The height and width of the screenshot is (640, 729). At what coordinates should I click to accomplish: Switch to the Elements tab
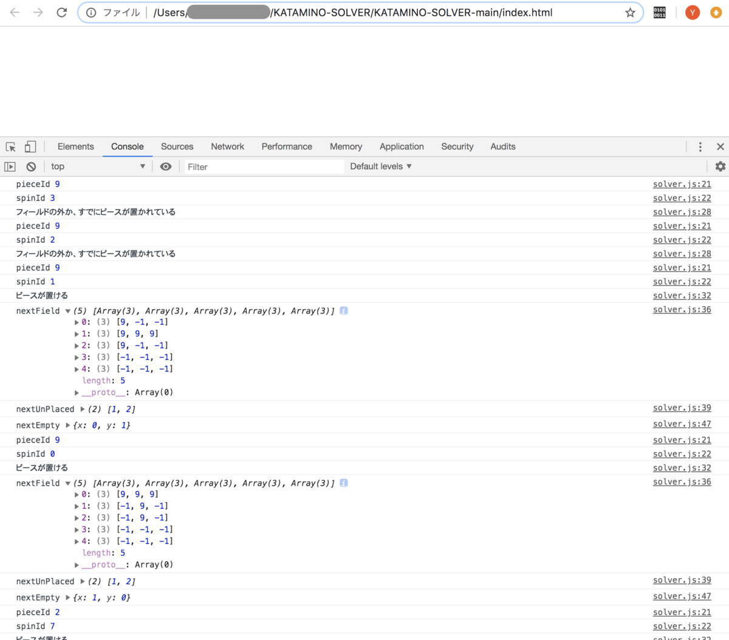point(76,147)
